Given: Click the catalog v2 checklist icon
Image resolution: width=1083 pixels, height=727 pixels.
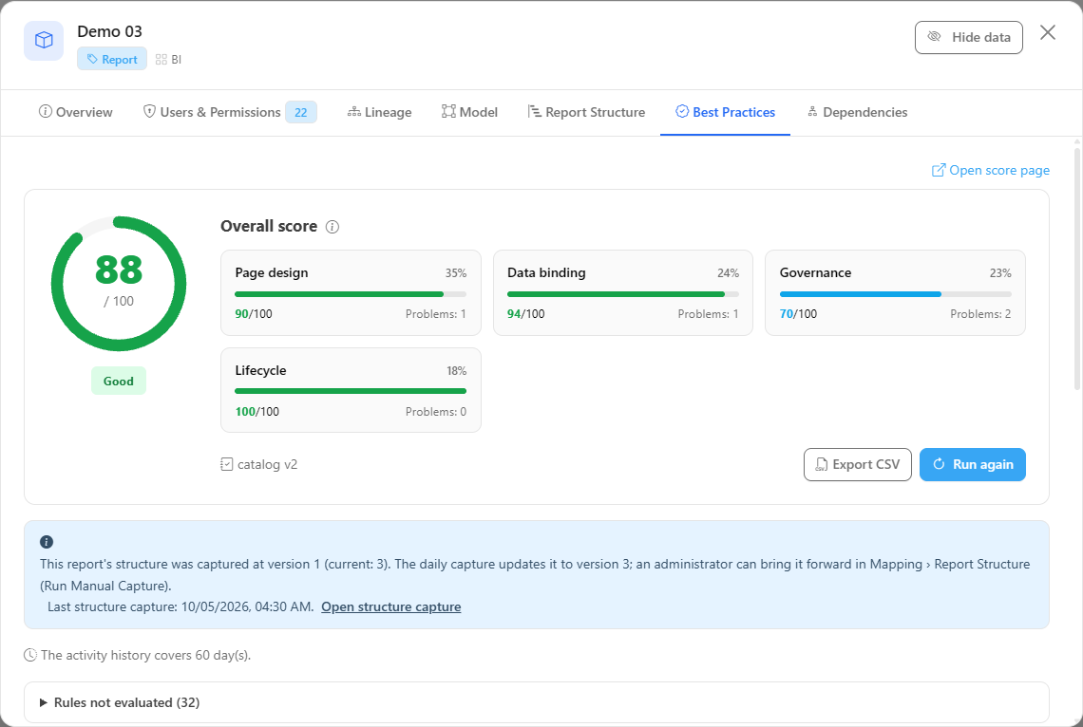Looking at the screenshot, I should point(226,464).
